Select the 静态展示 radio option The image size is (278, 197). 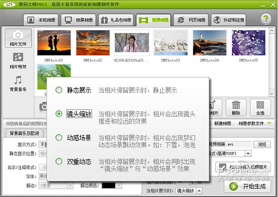[59, 90]
